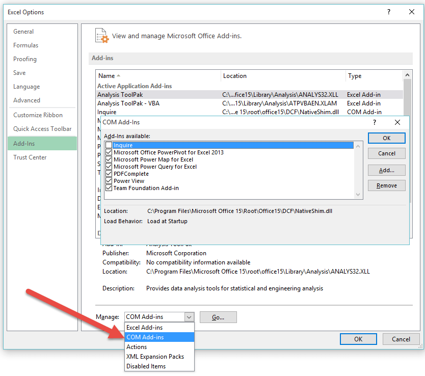Sort add-ins by the Name column header
The image size is (425, 376).
coord(106,75)
